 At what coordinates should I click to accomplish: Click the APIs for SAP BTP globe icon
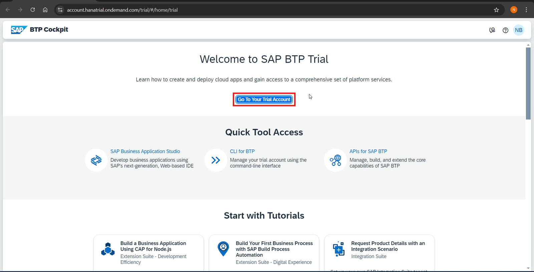click(335, 160)
